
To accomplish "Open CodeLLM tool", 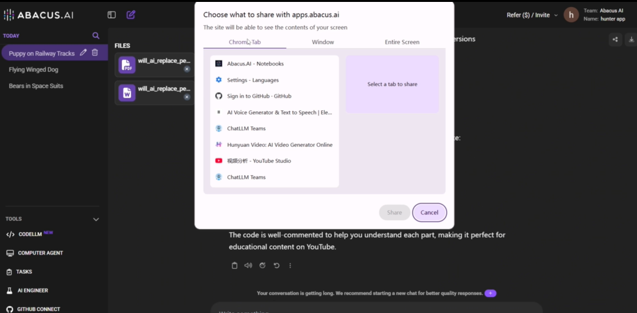I will click(x=30, y=234).
